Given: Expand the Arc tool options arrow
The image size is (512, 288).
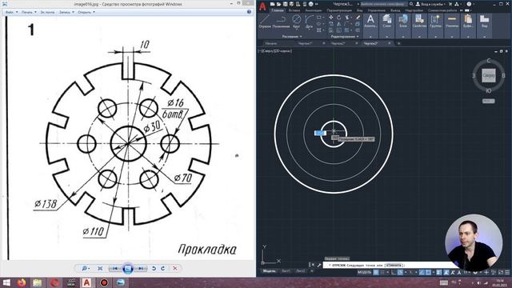Looking at the screenshot, I should [x=309, y=30].
